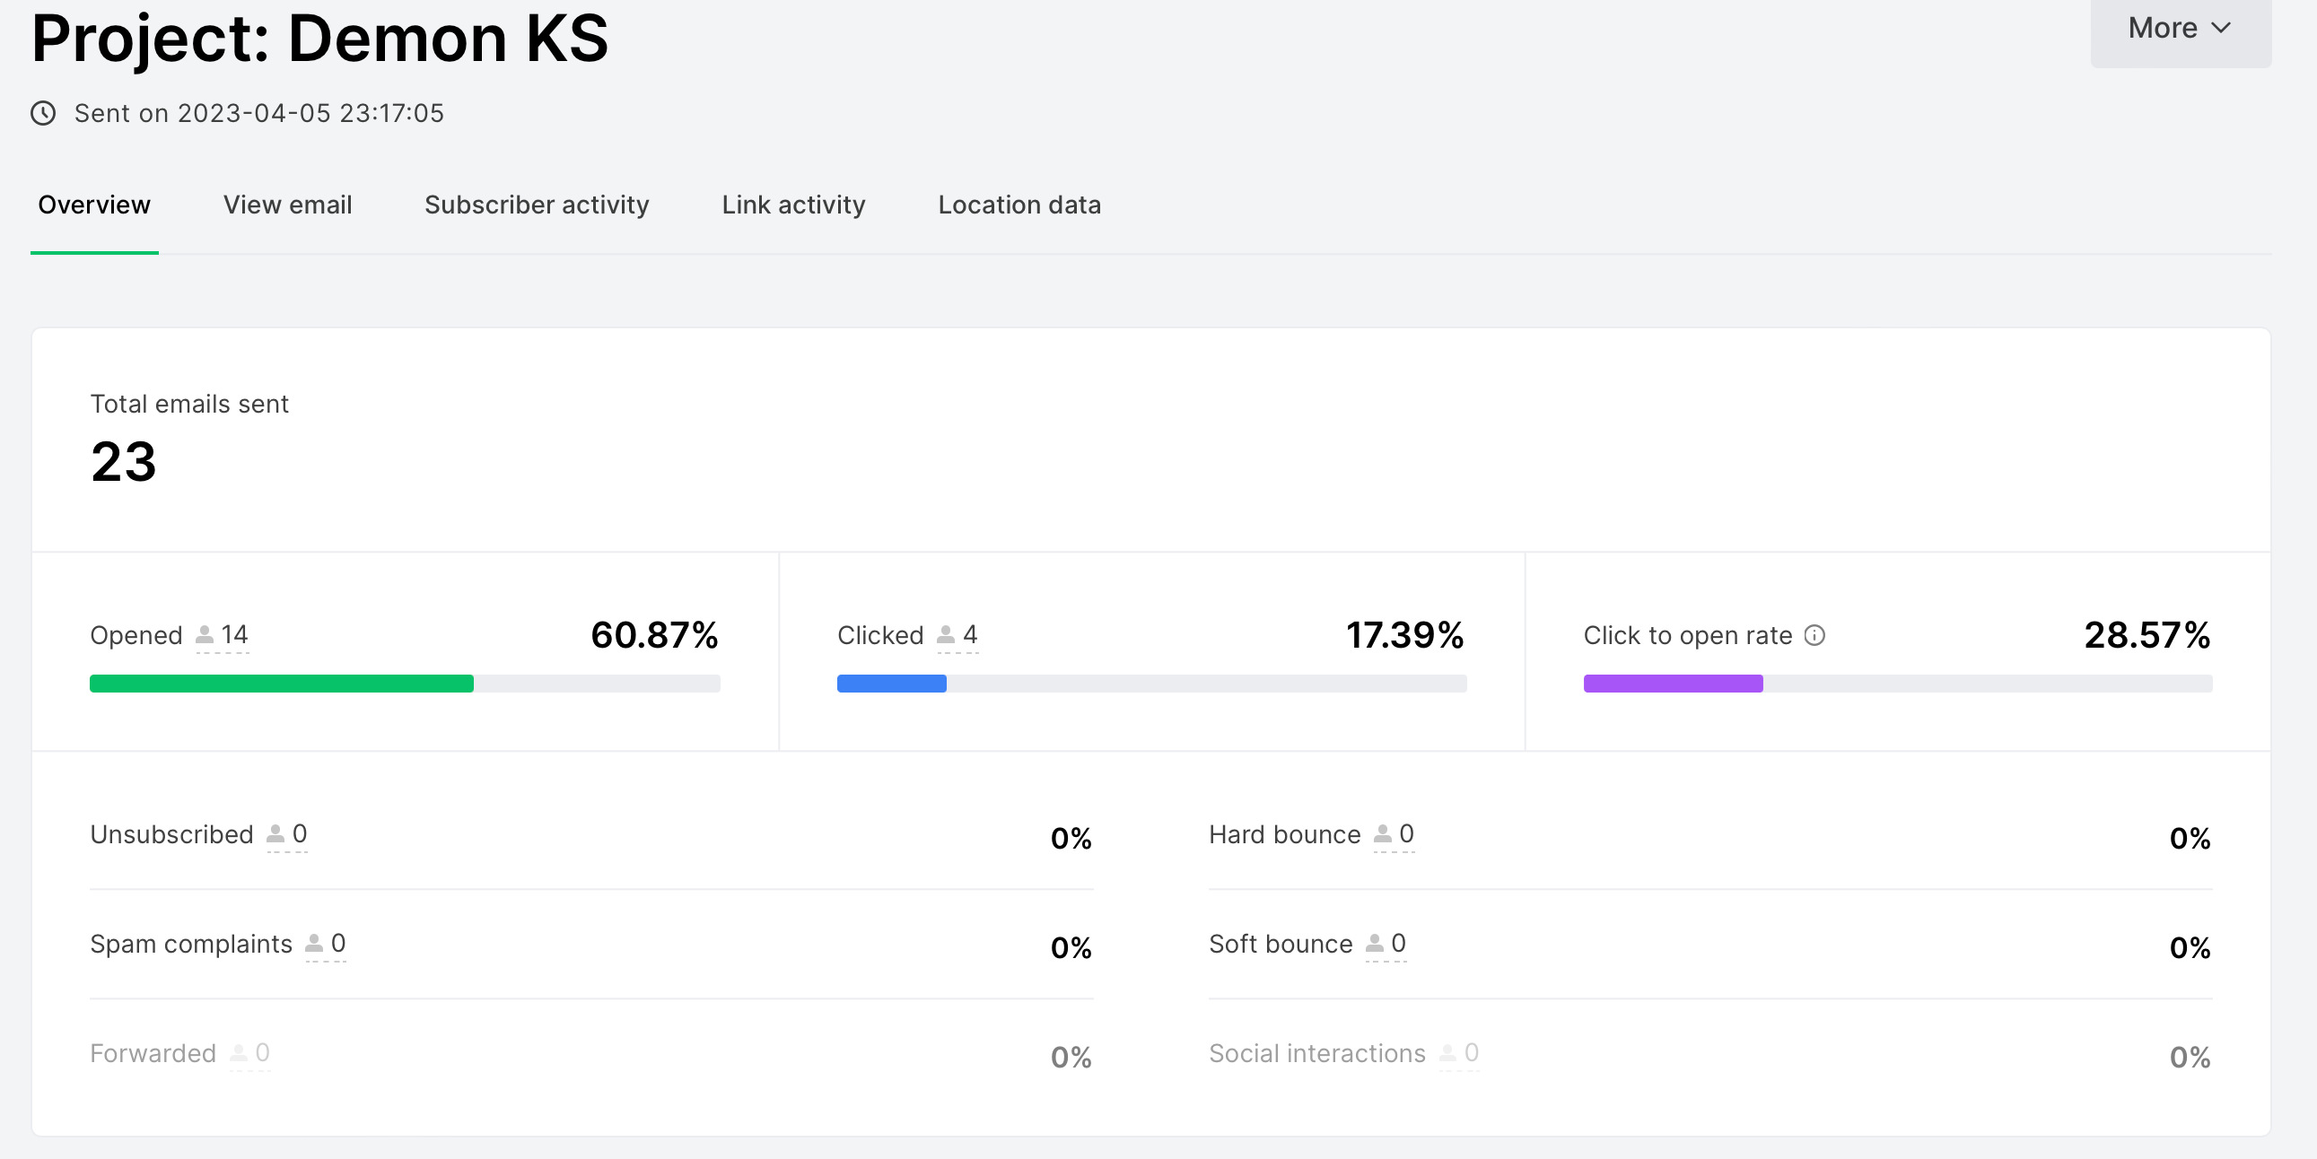Click the purple Click to open rate bar
The height and width of the screenshot is (1159, 2317).
point(1672,684)
